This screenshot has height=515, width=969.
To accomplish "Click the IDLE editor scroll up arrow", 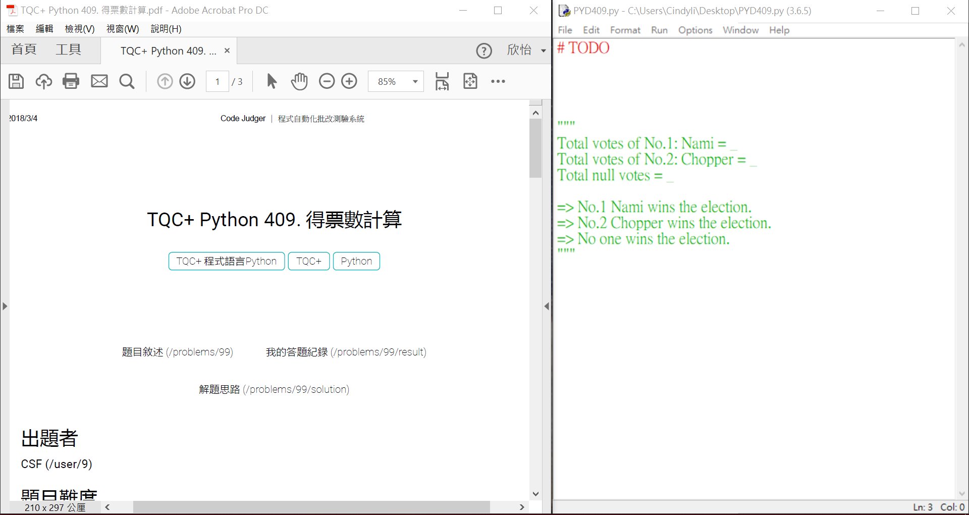I will pyautogui.click(x=961, y=44).
